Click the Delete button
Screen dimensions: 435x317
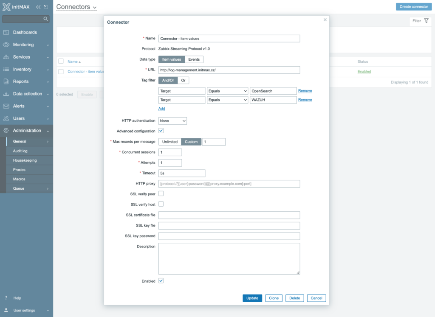[295, 298]
